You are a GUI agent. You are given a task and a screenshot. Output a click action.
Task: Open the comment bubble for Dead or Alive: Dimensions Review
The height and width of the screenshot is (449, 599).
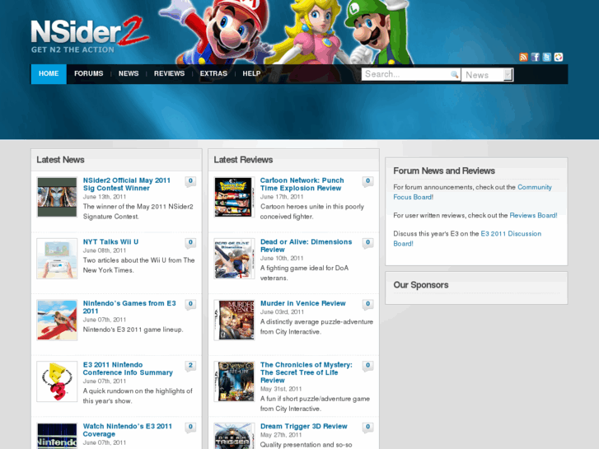click(x=367, y=243)
